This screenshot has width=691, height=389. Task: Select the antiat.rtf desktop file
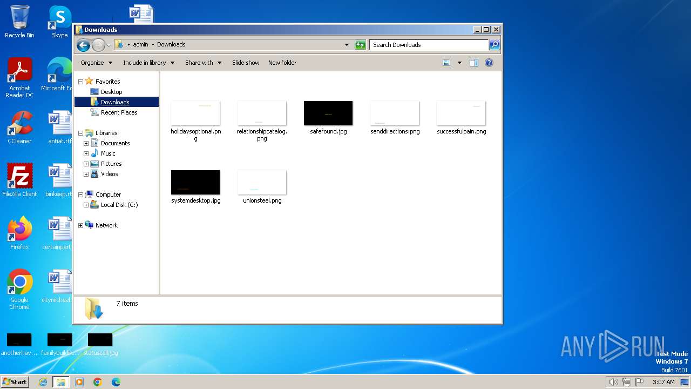point(59,128)
